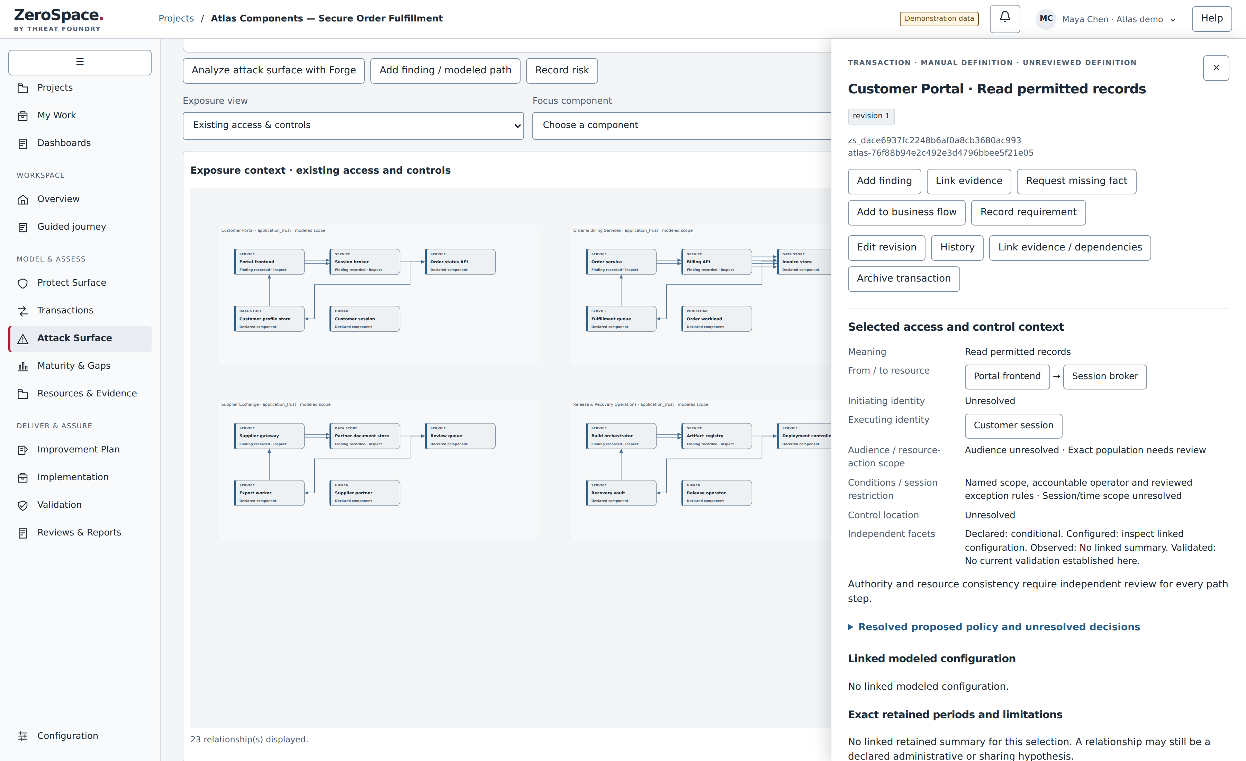1246x761 pixels.
Task: Click Record requirement button
Action: 1028,212
